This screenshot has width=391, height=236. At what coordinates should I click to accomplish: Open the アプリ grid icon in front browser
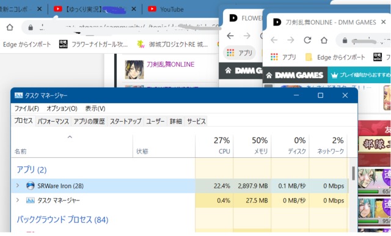click(x=274, y=57)
